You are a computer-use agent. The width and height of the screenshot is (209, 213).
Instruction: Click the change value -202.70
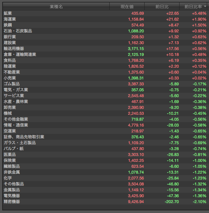click(x=172, y=202)
